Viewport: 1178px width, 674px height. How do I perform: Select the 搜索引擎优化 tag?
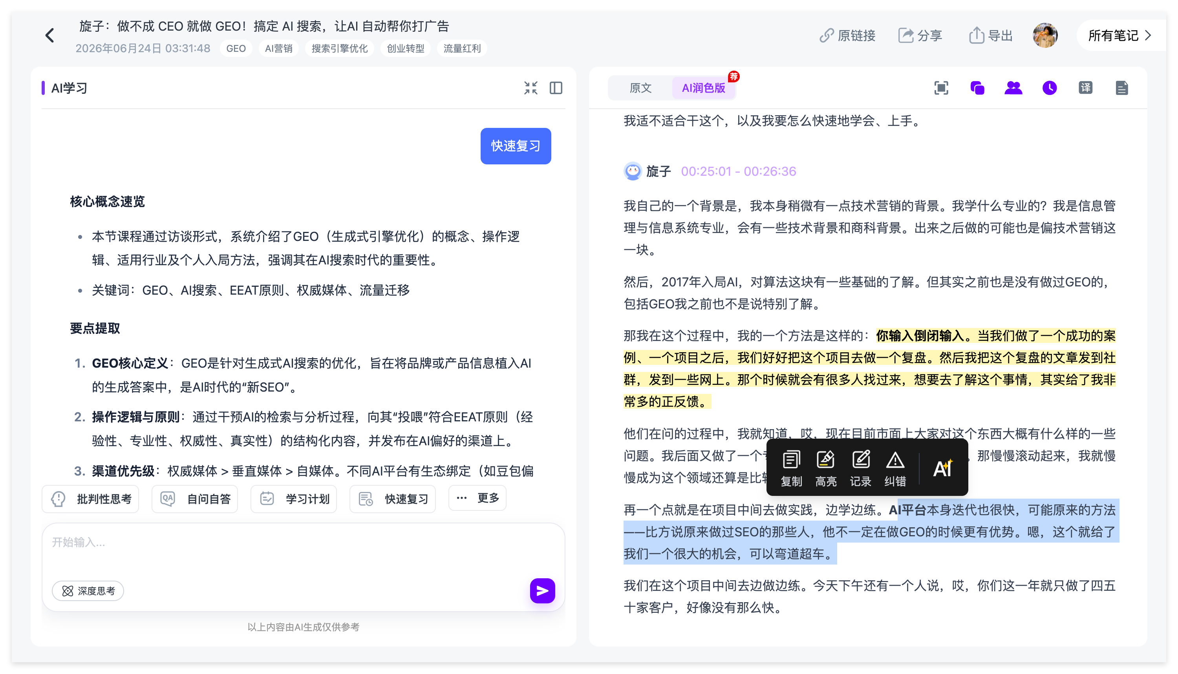coord(340,49)
